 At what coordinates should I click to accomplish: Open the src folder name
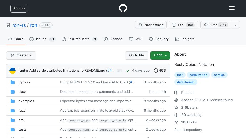[21, 120]
